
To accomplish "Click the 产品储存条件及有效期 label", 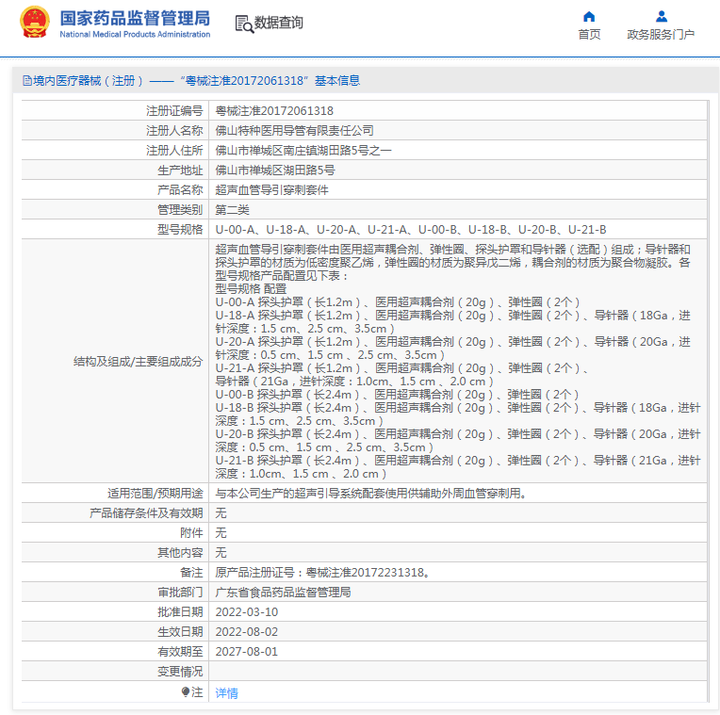I will pos(146,513).
